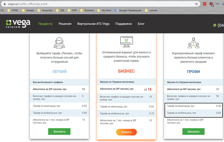The width and height of the screenshot is (224, 142).
Task: Click the red 15 price in Бизнес
Action: (150, 89)
